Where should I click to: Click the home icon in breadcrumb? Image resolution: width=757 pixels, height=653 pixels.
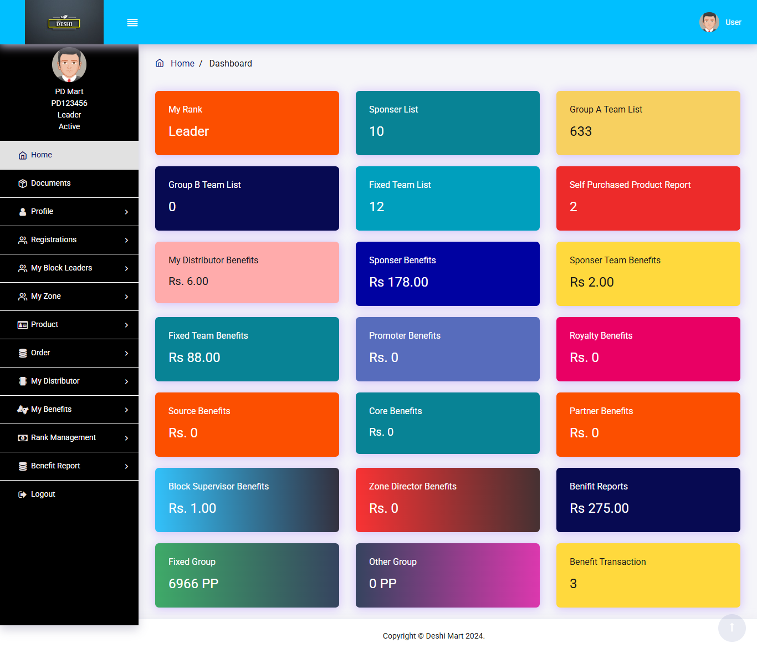tap(160, 63)
